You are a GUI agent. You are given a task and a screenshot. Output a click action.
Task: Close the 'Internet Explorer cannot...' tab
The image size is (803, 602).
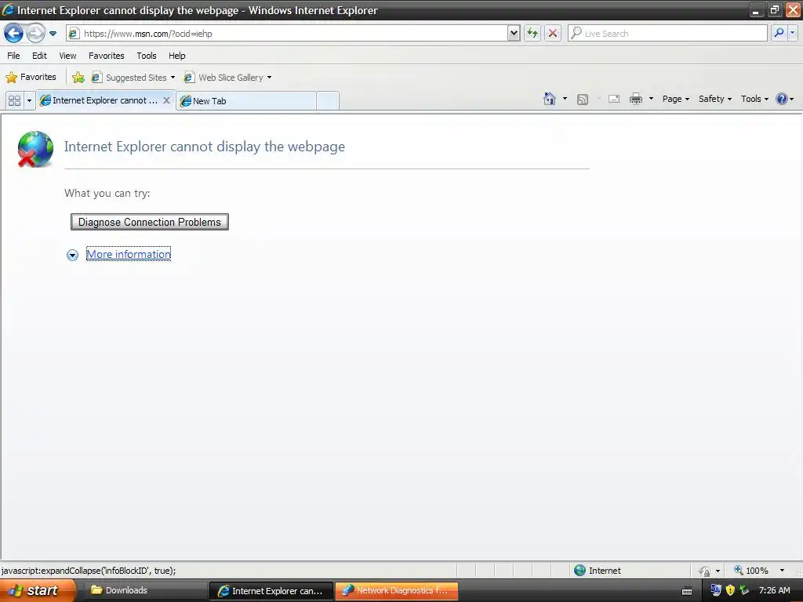(166, 100)
